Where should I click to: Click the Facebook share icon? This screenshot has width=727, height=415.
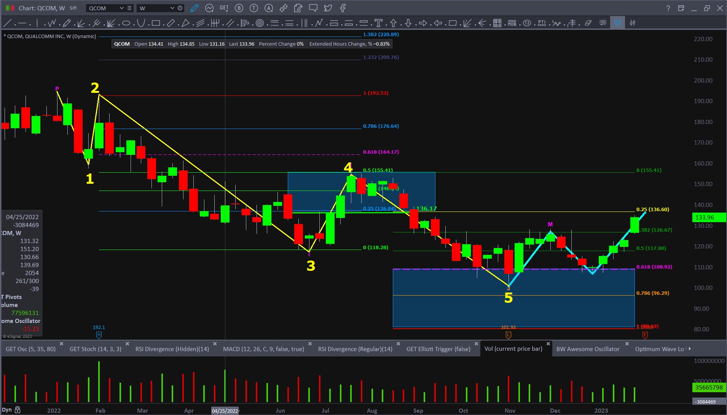pyautogui.click(x=343, y=8)
